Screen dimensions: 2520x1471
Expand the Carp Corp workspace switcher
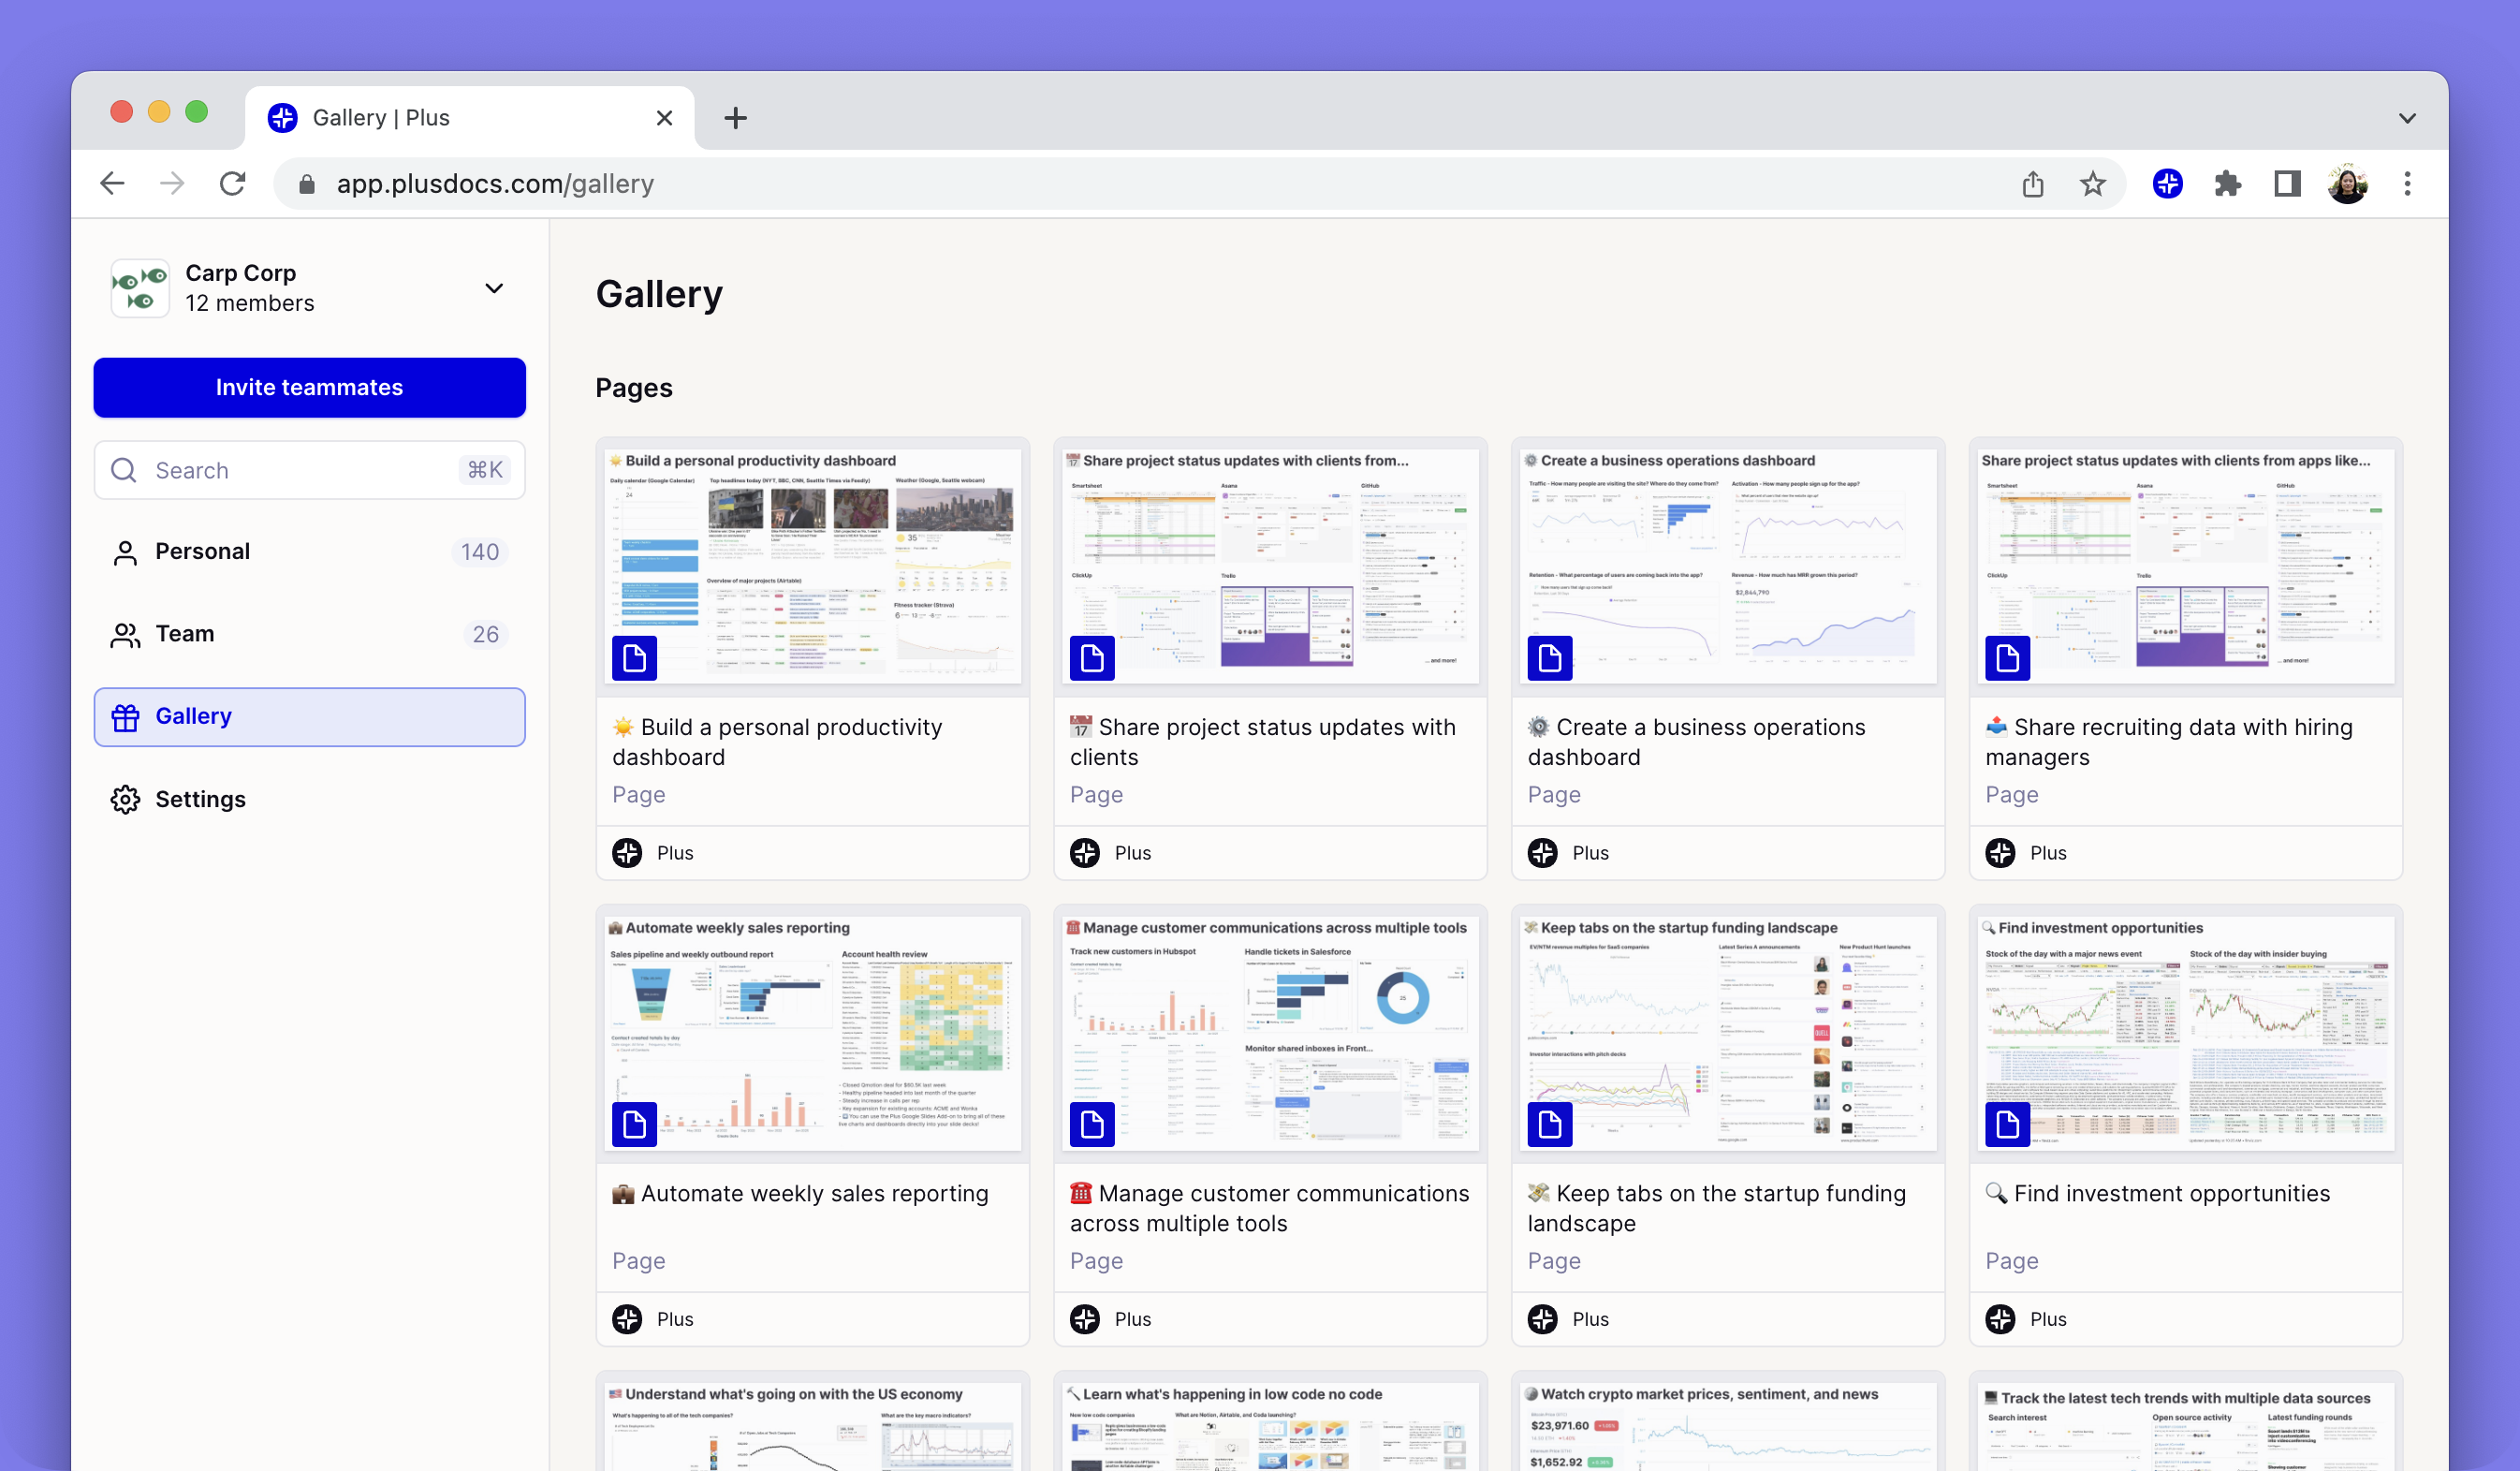pos(494,288)
